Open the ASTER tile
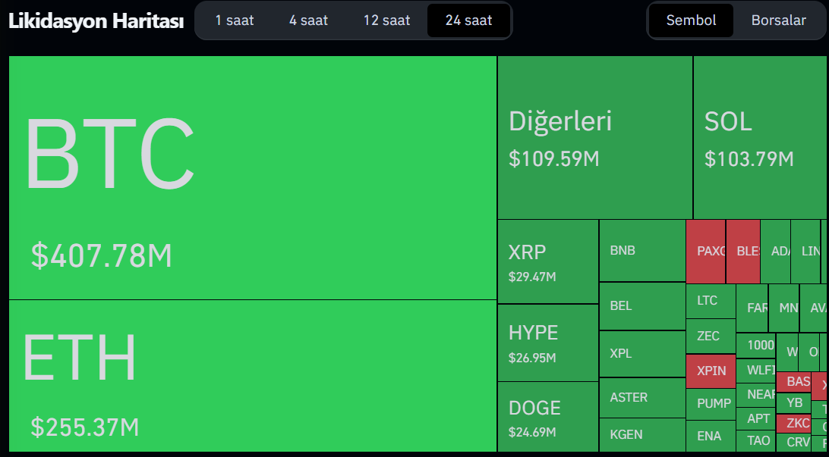Screen dimensions: 829x457 (641, 397)
